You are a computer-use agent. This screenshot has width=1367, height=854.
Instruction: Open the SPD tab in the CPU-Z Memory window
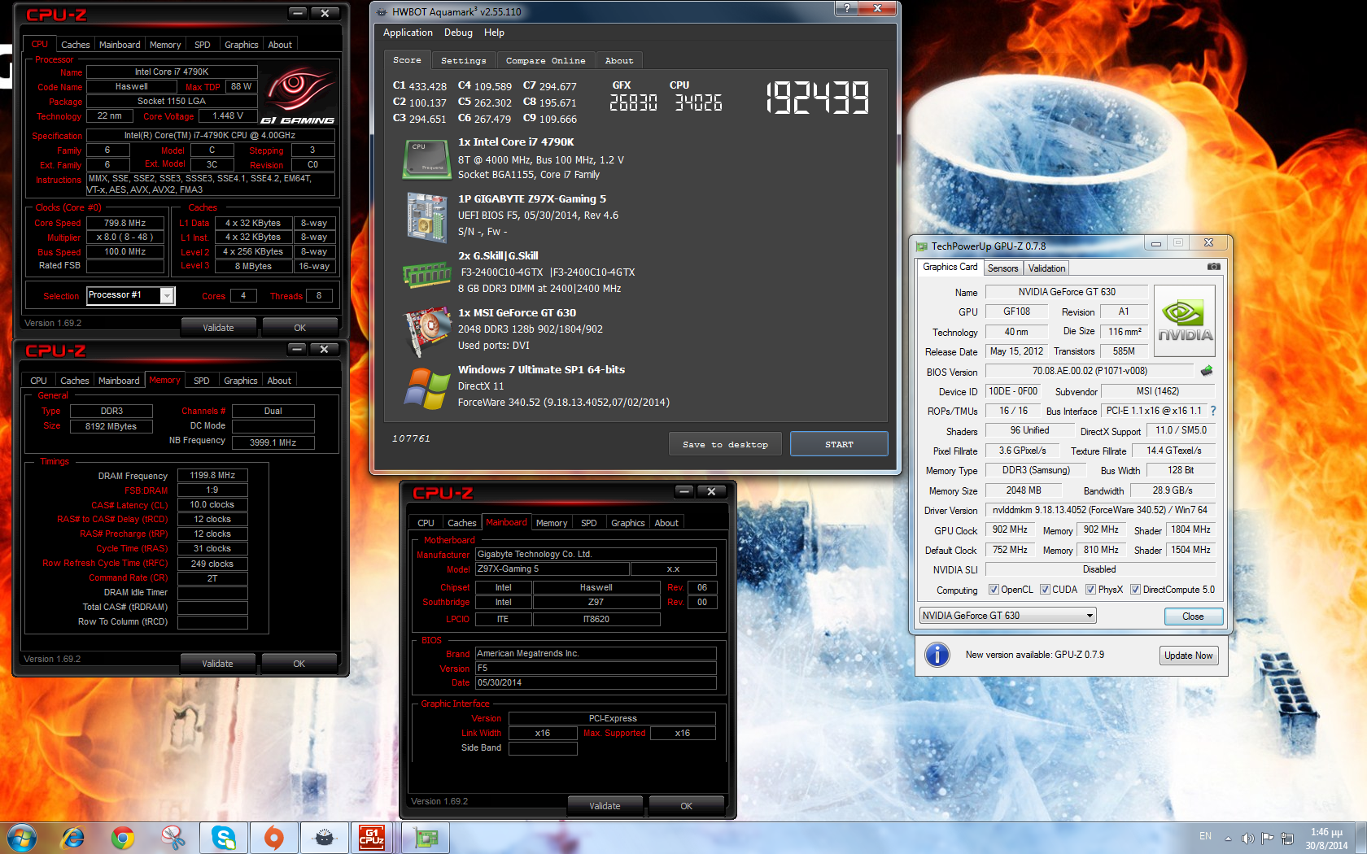tap(202, 381)
